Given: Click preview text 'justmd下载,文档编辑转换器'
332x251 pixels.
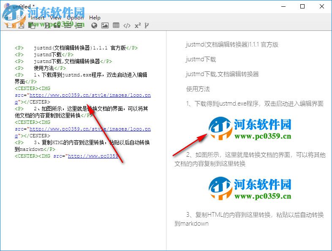Looking at the screenshot, I should click(x=222, y=74).
